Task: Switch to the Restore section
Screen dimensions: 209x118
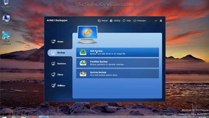Action: [x=59, y=64]
